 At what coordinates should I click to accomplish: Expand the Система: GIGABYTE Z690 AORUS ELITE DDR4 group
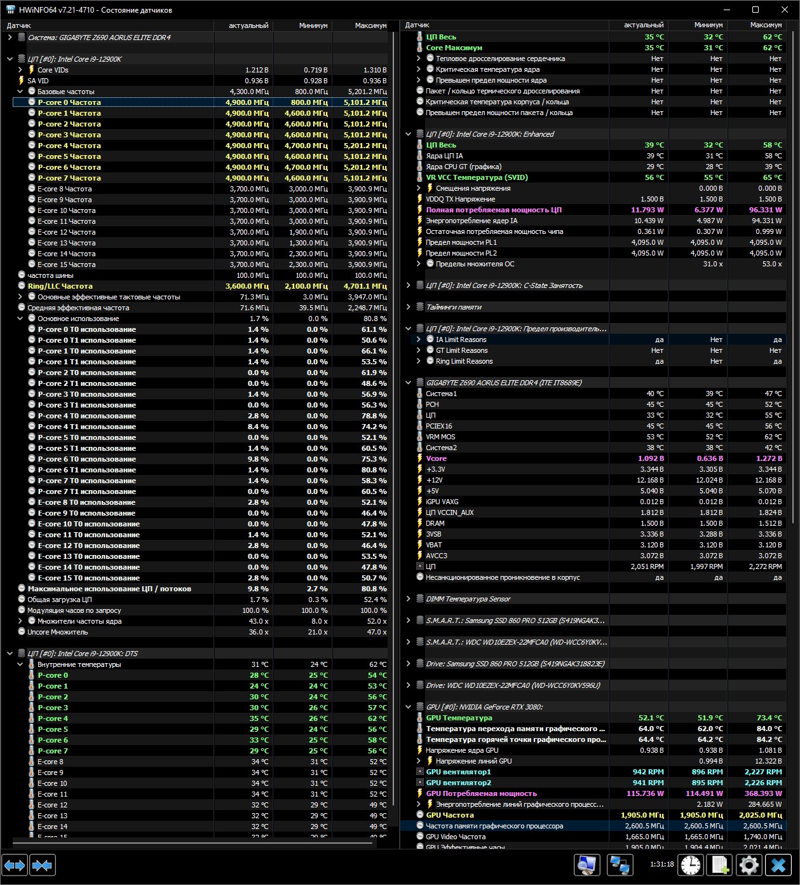tap(10, 38)
